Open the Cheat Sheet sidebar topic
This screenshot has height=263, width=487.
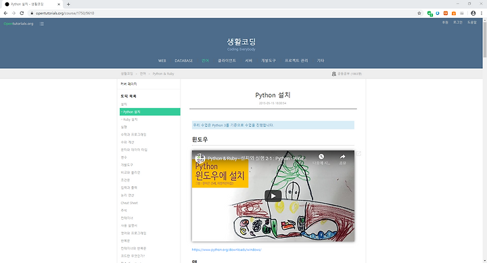[129, 203]
